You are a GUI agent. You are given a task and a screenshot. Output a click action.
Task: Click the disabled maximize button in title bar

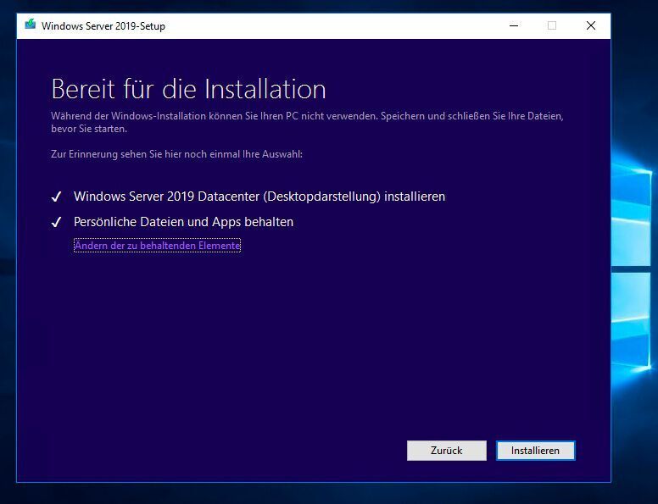[x=552, y=25]
